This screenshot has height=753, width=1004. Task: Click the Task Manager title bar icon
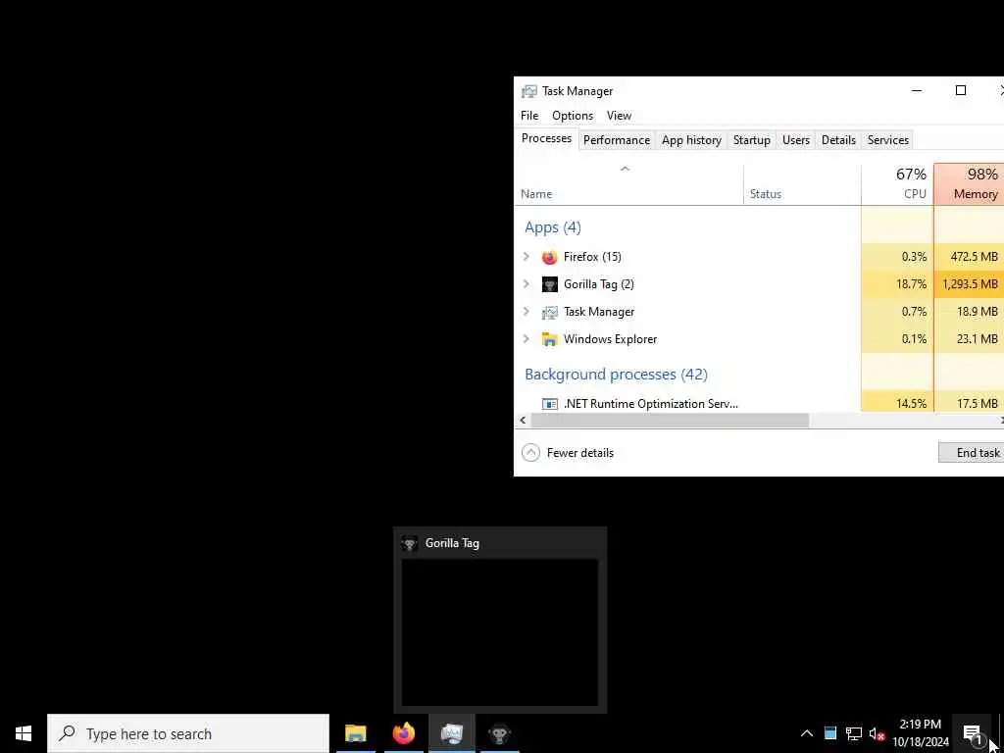coord(528,91)
